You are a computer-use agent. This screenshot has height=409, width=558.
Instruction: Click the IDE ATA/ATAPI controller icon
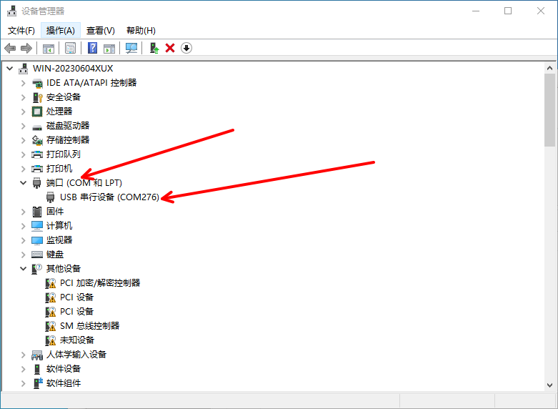coord(37,84)
